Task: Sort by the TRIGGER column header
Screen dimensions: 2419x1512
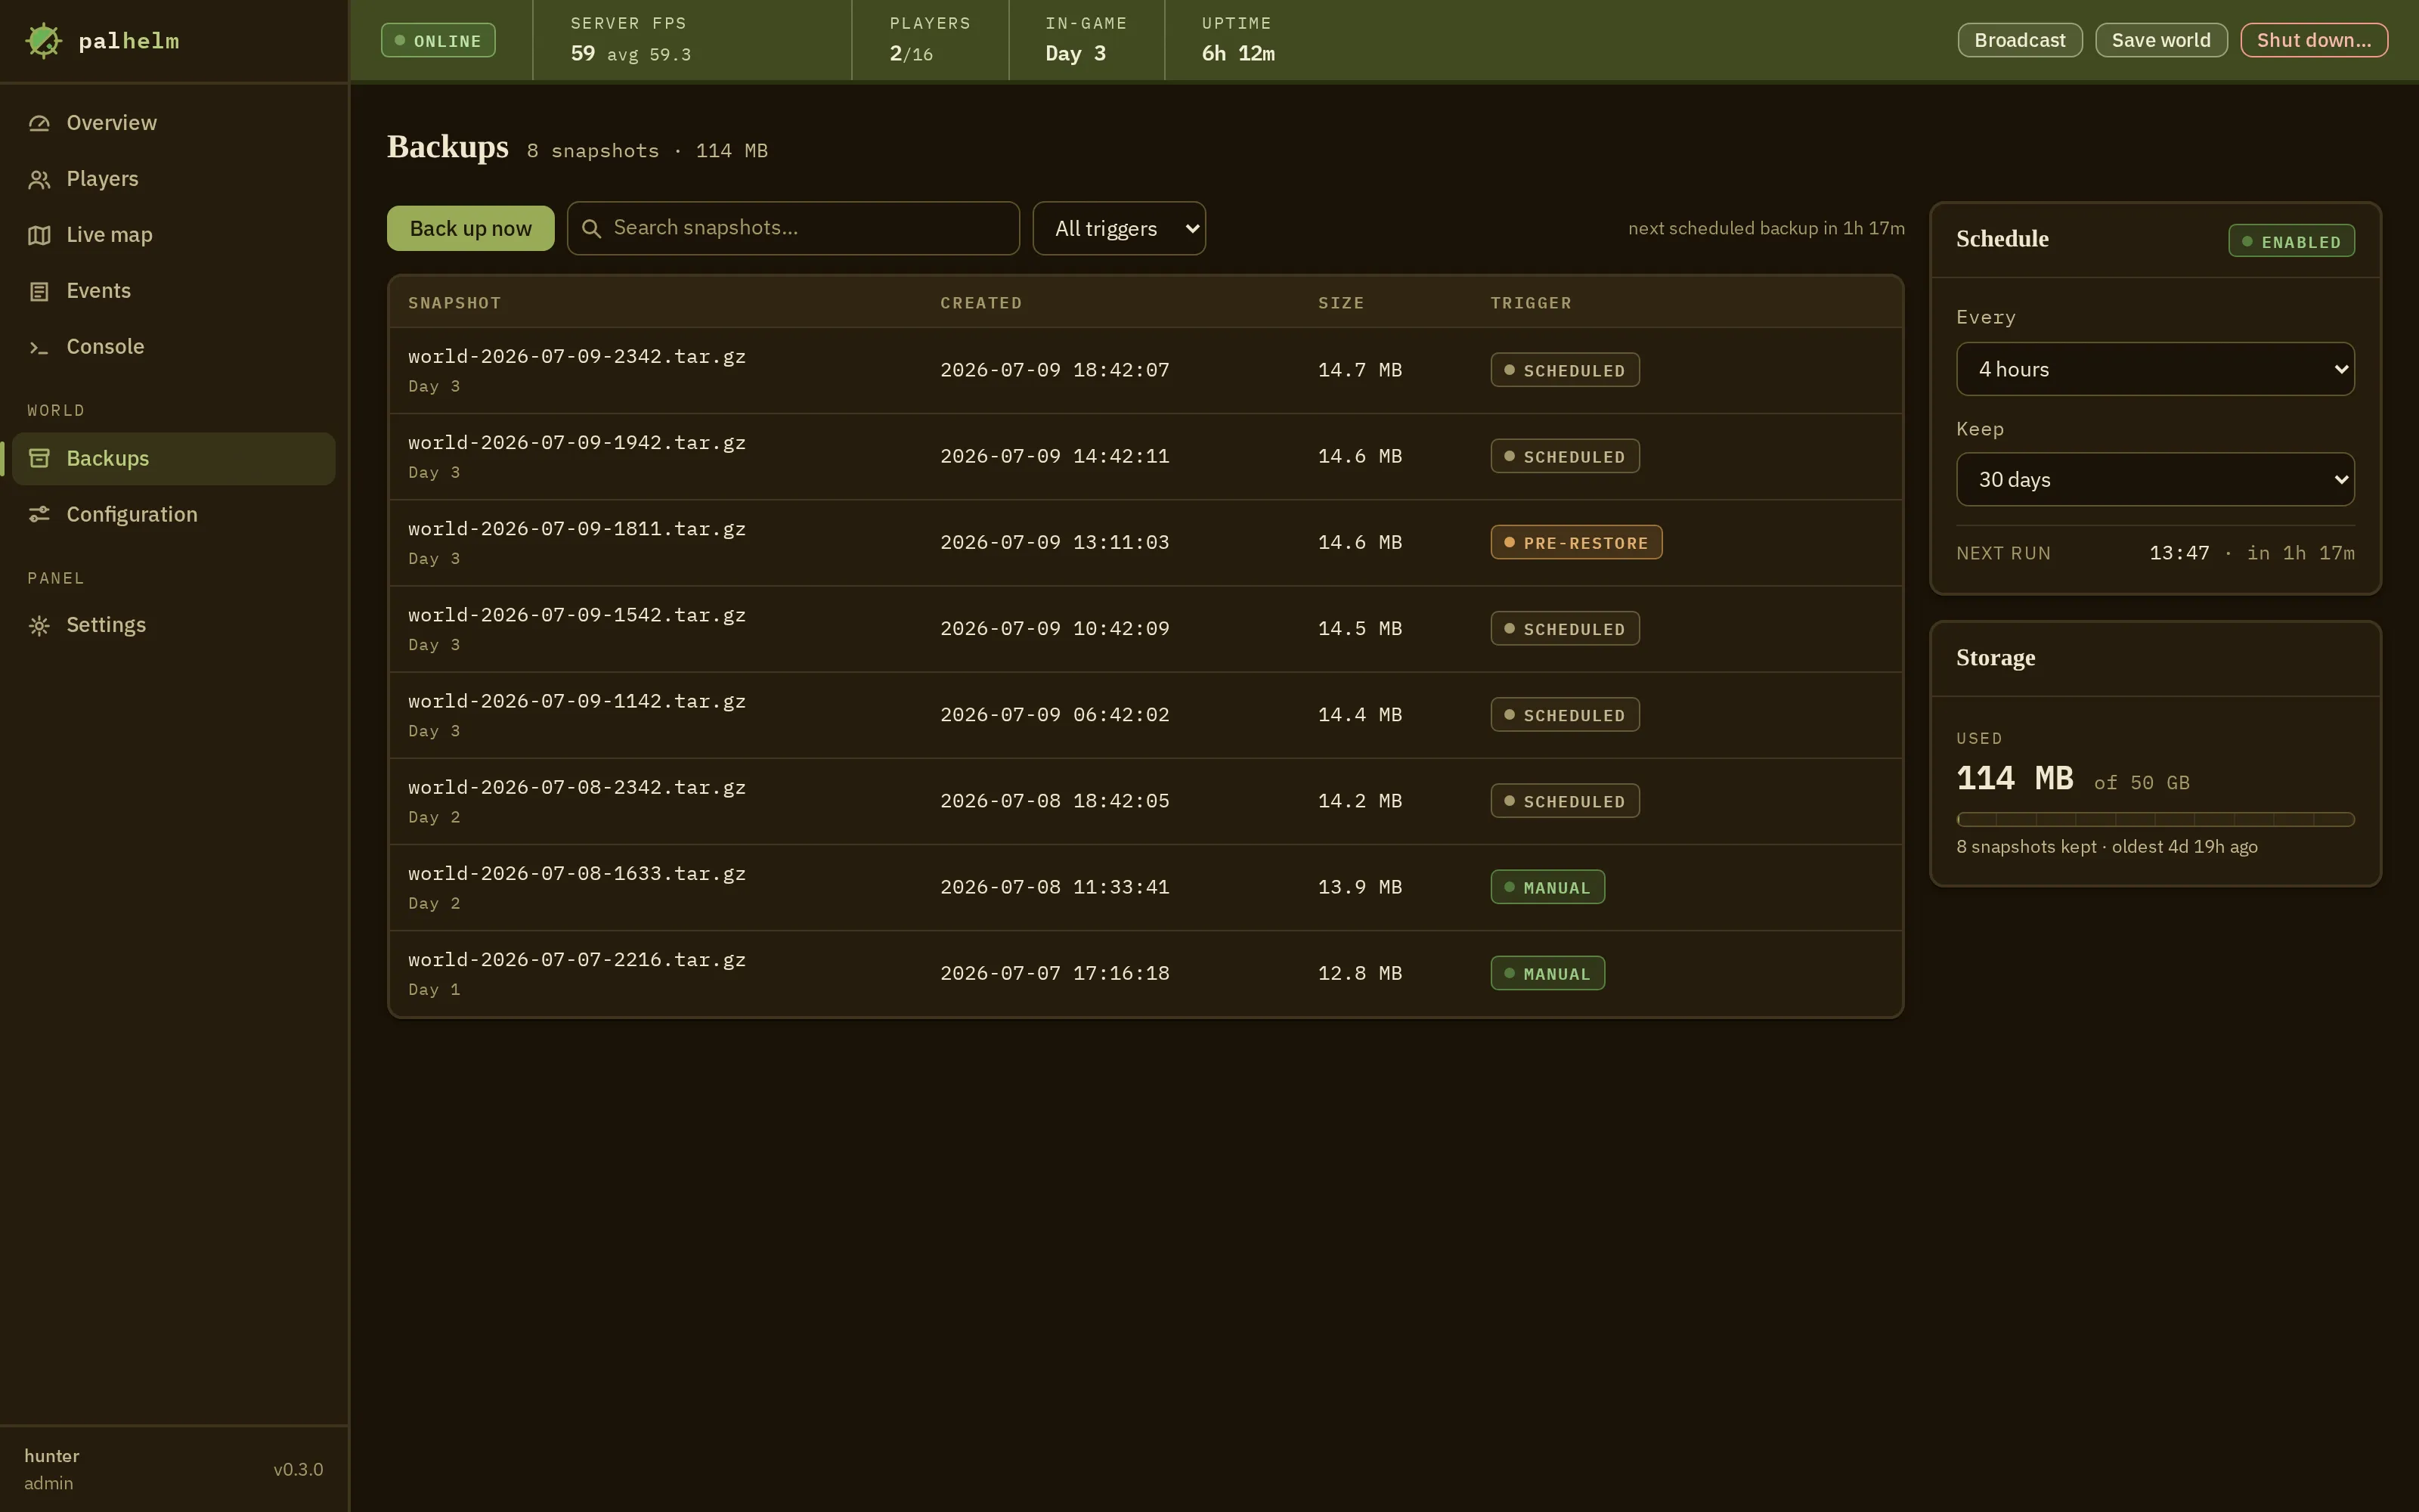Action: pos(1530,303)
